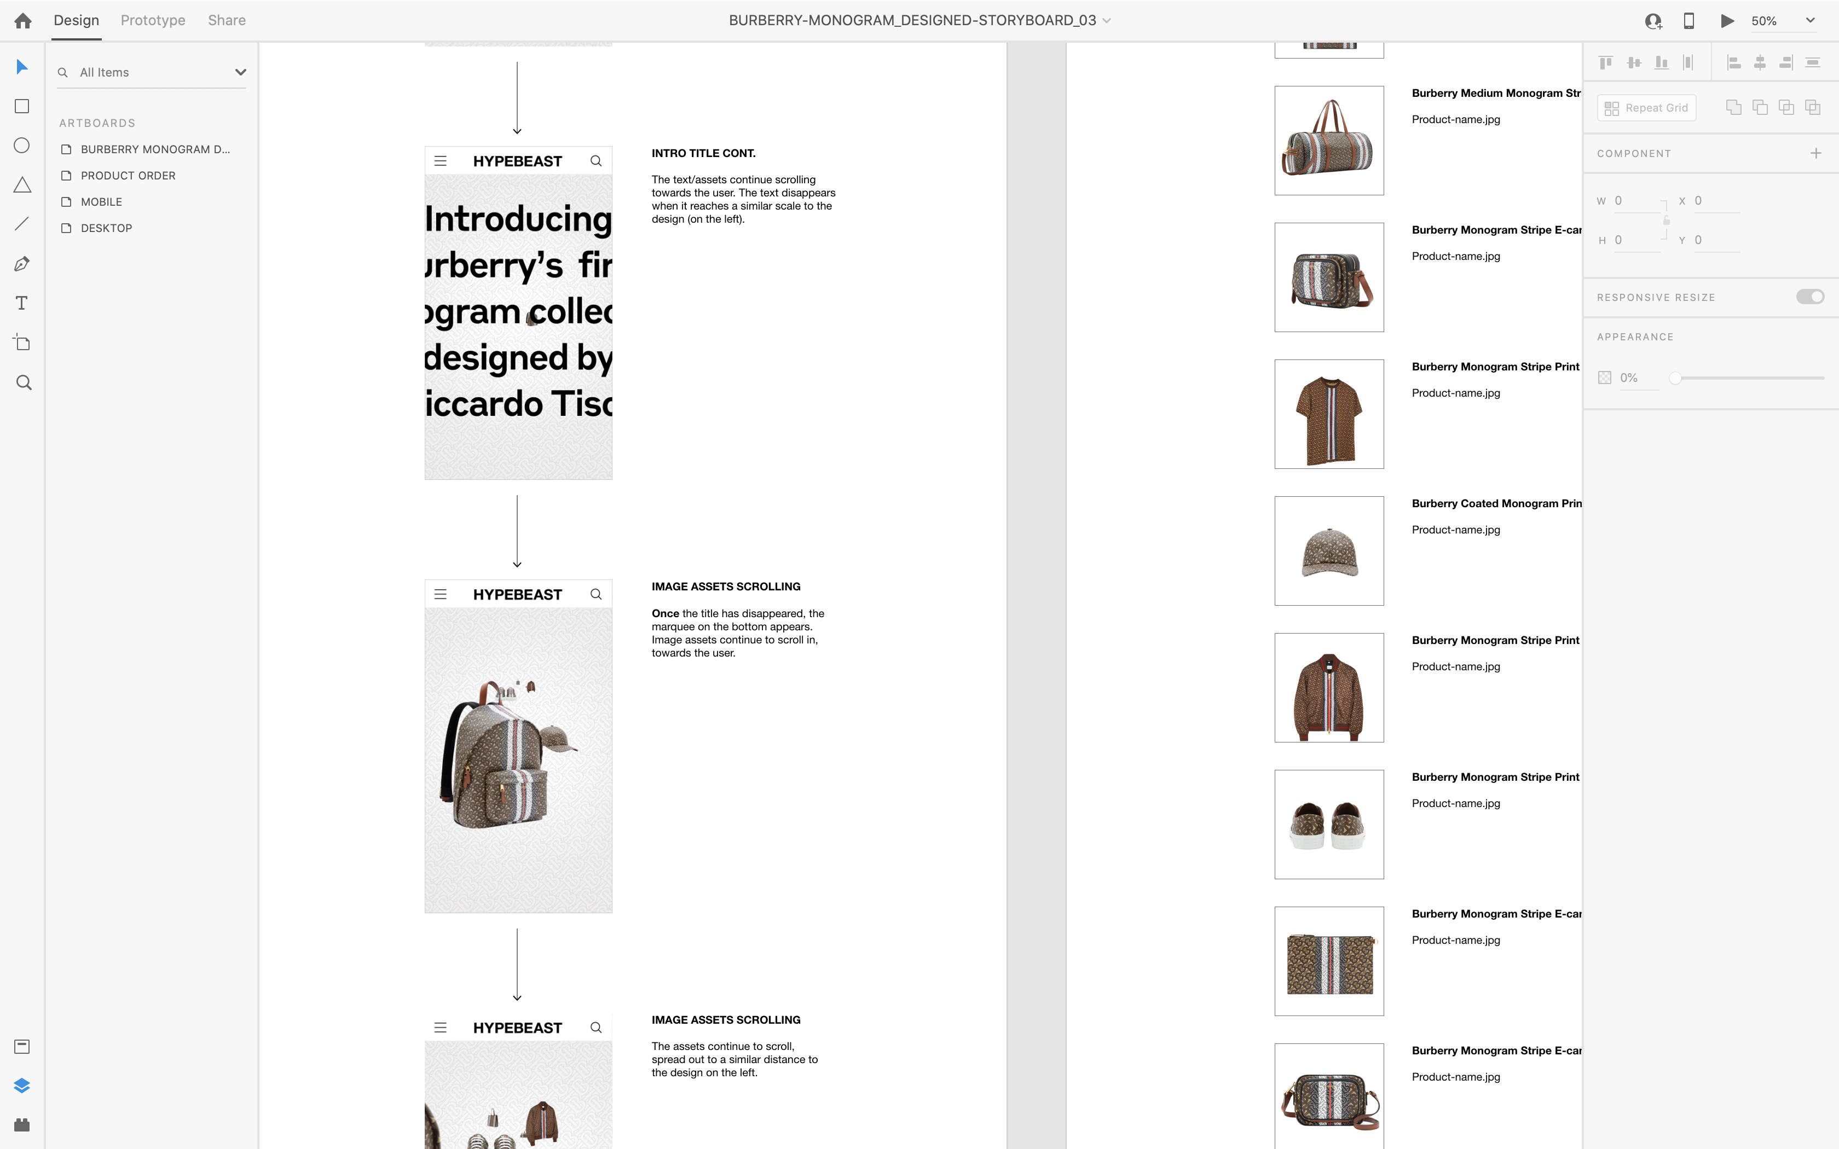Screen dimensions: 1839x1149
Task: Switch to the Share tab
Action: coord(227,21)
